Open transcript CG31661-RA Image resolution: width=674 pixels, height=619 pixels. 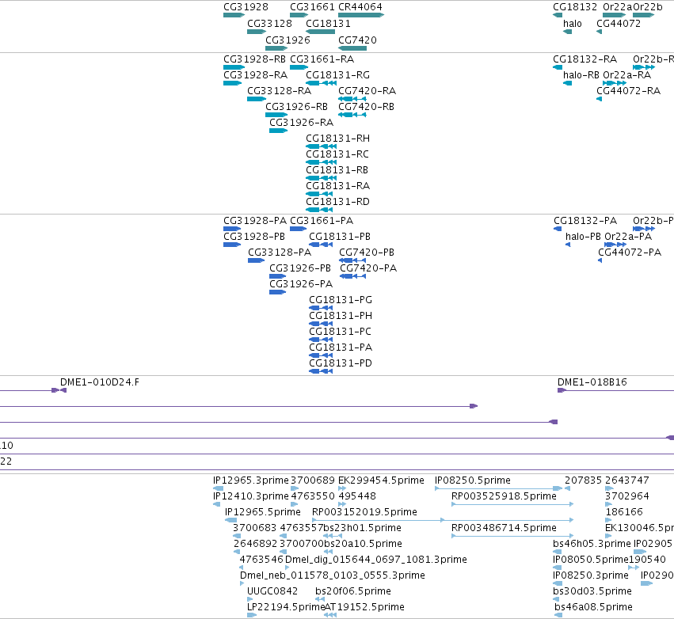click(x=299, y=67)
